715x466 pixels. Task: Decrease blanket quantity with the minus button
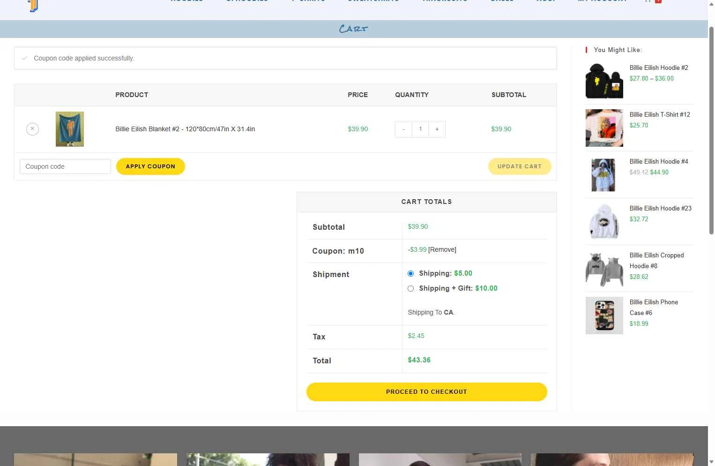403,129
